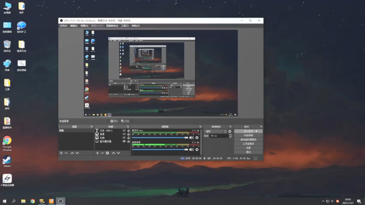Hide the image source above 显示器采集
Screen dimensions: 365x205
point(124,138)
